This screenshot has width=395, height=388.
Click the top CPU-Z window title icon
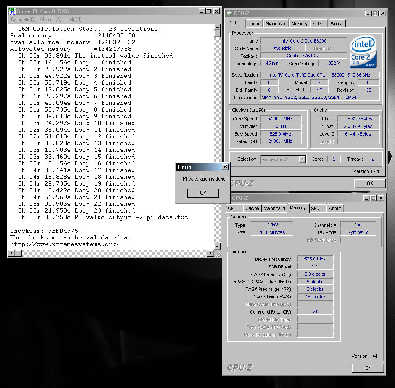point(230,13)
